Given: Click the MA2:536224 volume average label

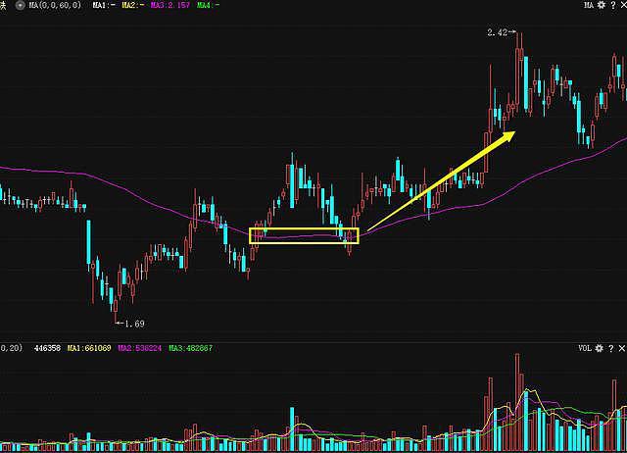Looking at the screenshot, I should coord(139,348).
